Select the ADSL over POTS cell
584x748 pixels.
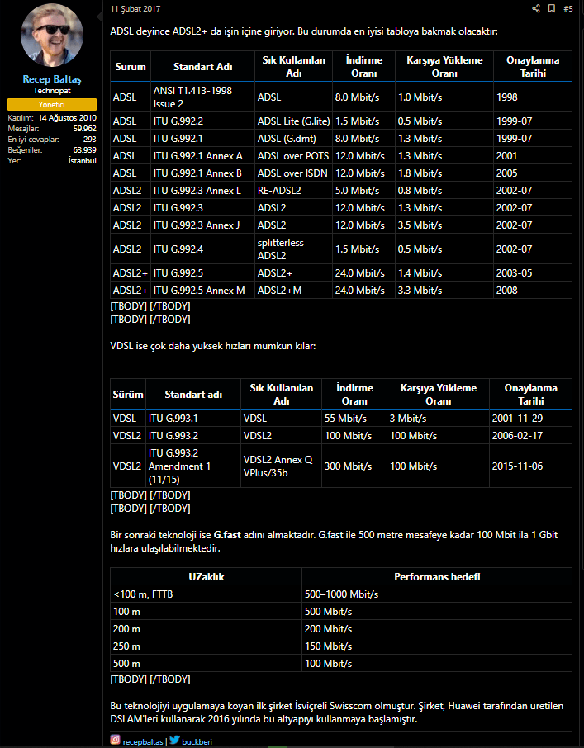point(293,155)
